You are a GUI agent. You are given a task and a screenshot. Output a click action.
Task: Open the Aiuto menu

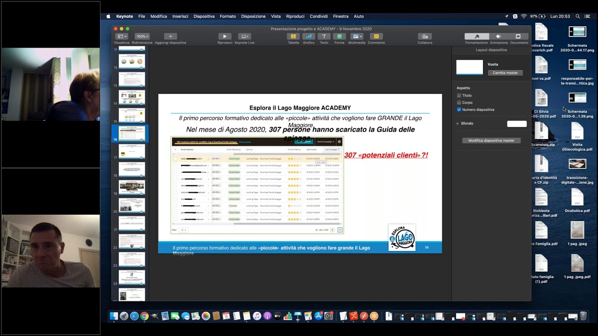coord(359,16)
